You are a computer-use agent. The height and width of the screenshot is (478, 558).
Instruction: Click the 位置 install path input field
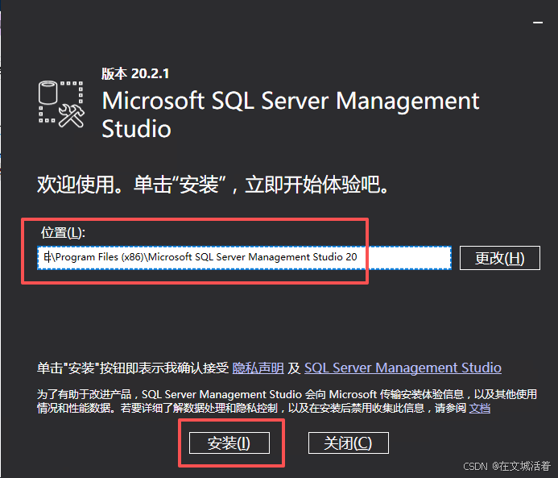point(244,257)
